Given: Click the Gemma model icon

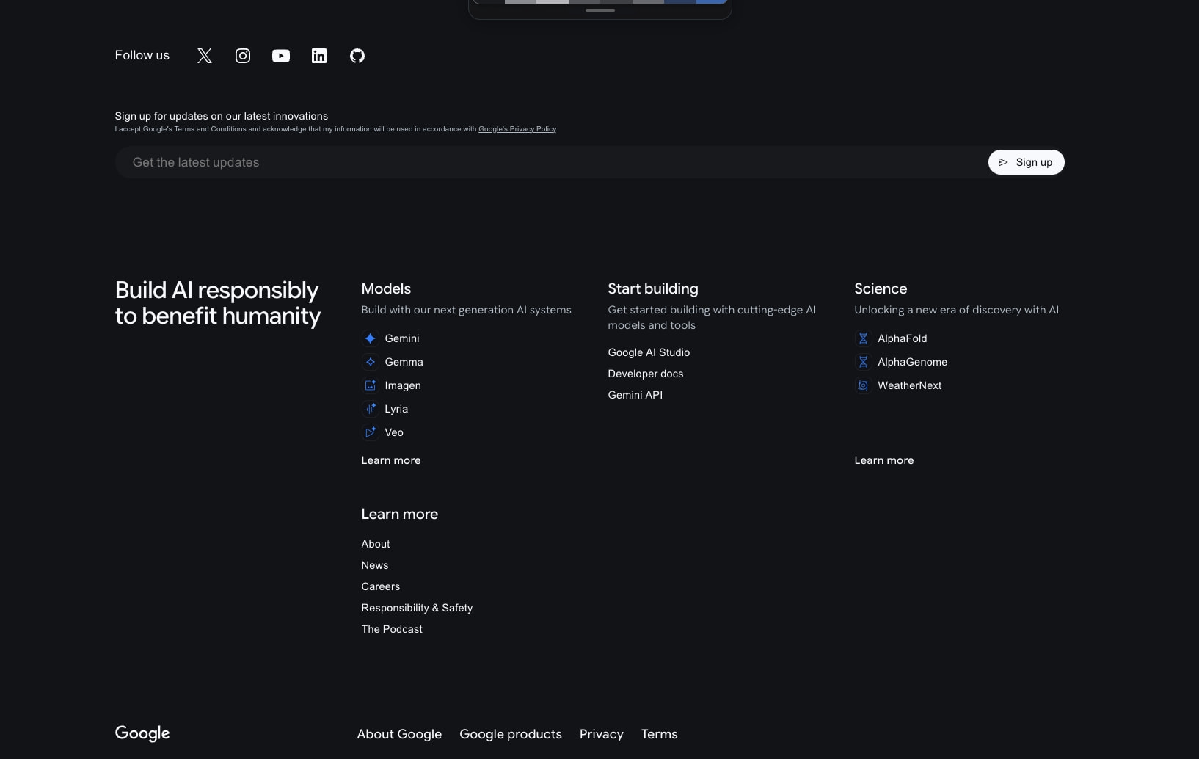Looking at the screenshot, I should coord(371,362).
